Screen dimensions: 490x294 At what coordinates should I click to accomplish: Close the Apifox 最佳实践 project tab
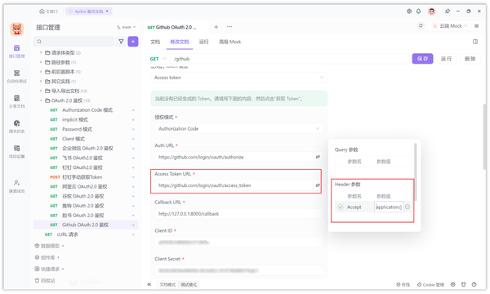[107, 11]
